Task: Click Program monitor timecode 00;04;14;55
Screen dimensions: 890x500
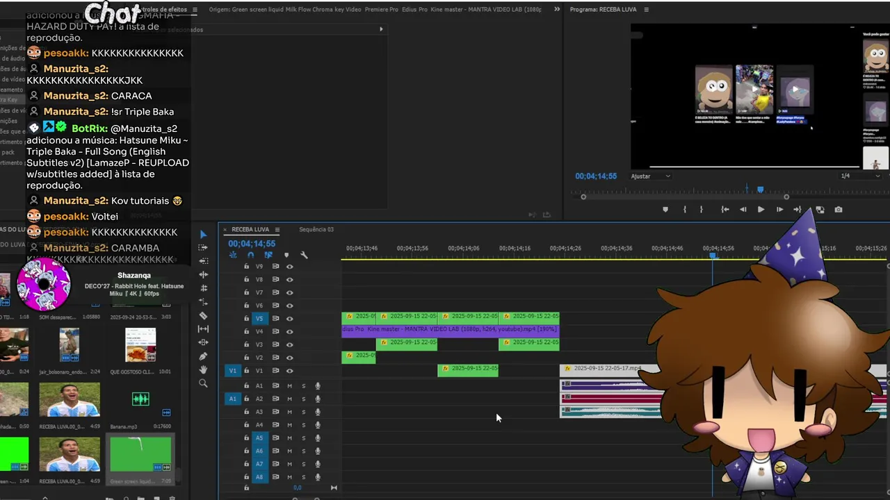Action: pos(596,176)
